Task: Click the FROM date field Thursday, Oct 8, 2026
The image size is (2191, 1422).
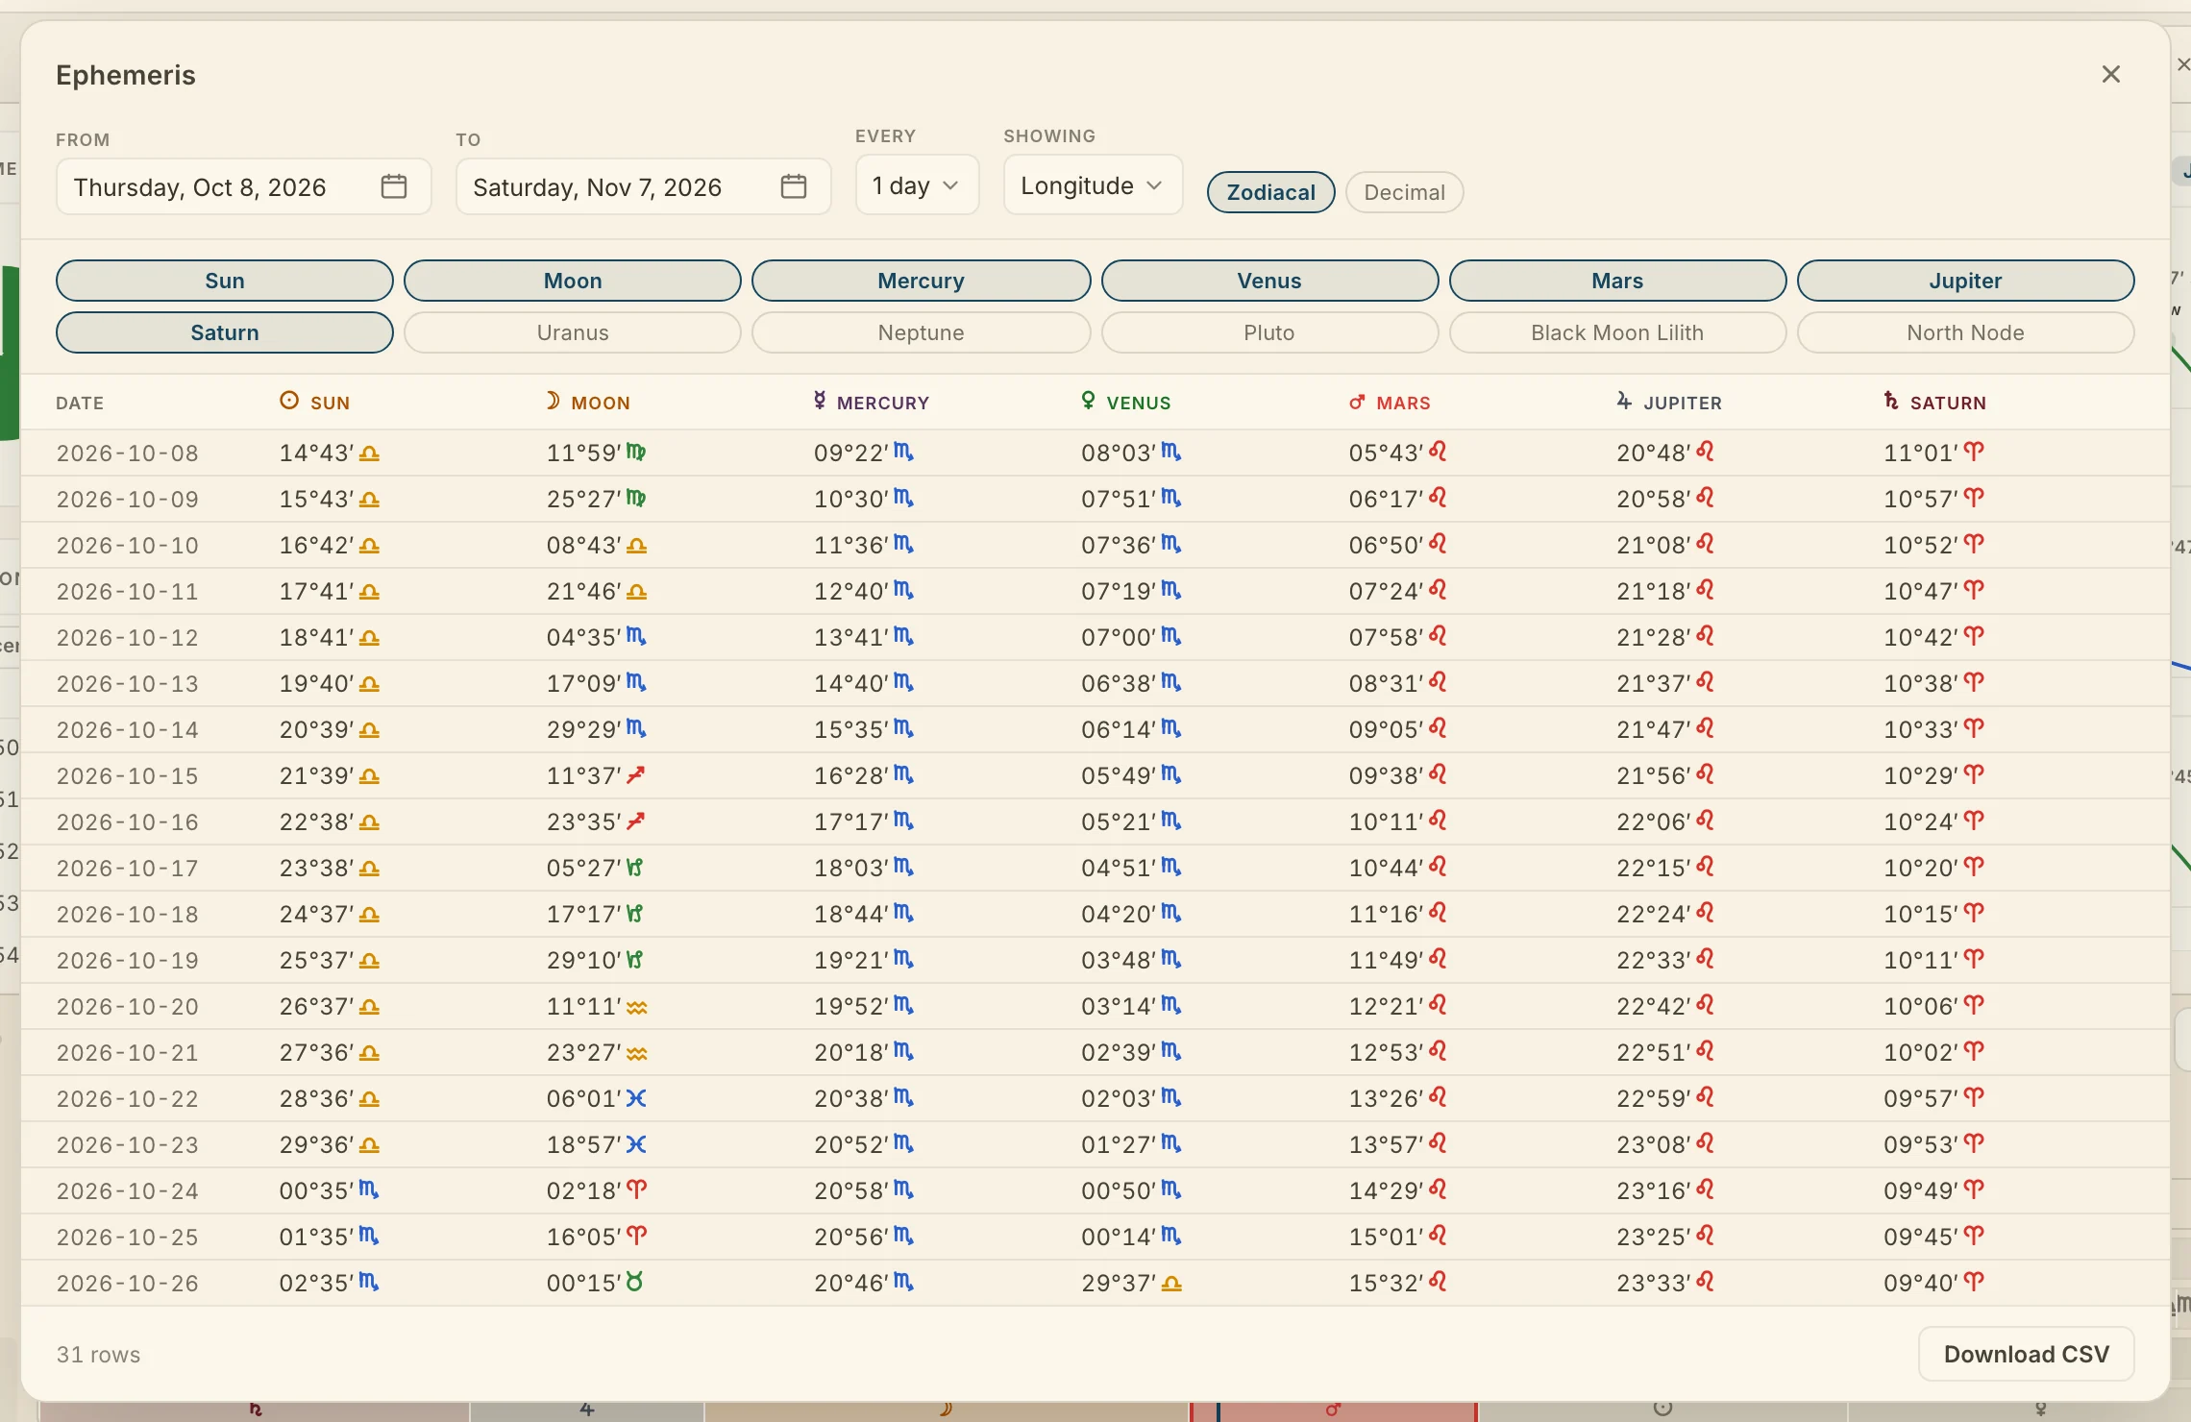Action: tap(243, 186)
